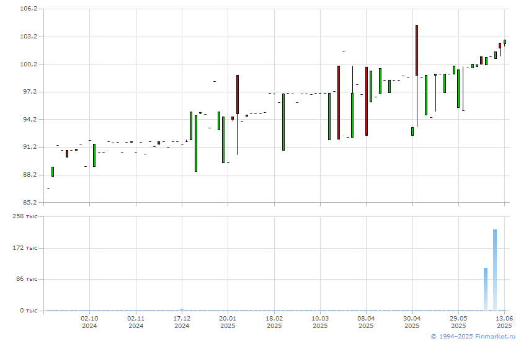Click the 100,2 price axis label
Screen dimensions: 521x341
[x=29, y=64]
